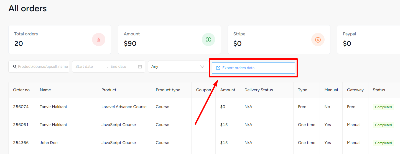The image size is (400, 154).
Task: Click Tanvir Hakkani in order 256074 row
Action: coord(53,107)
